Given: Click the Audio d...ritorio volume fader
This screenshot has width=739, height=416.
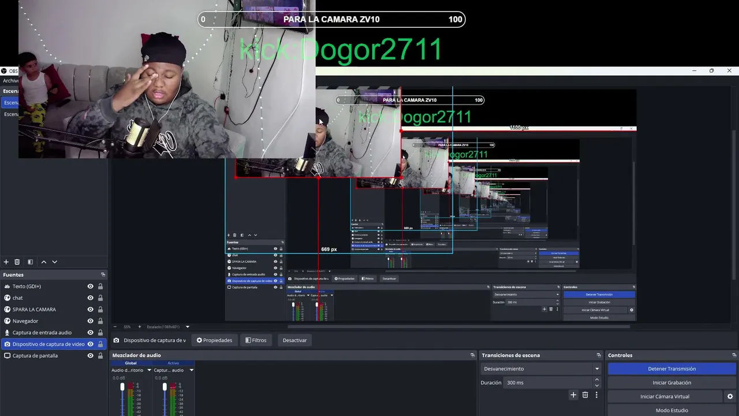Looking at the screenshot, I should tap(122, 387).
